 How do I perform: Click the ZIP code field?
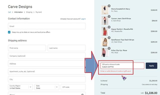73,87
